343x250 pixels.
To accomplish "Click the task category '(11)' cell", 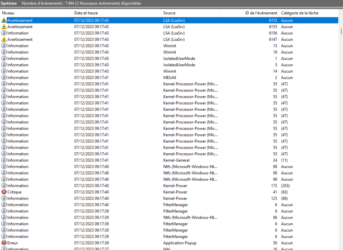I will point(284,160).
